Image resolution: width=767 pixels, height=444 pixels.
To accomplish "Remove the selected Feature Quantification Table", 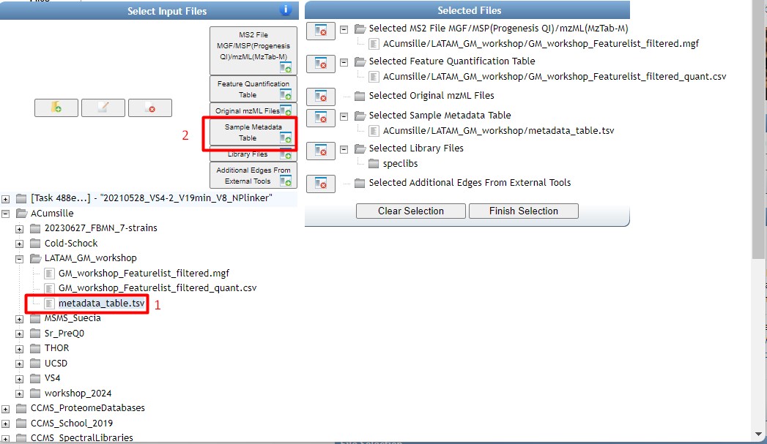I will click(320, 64).
